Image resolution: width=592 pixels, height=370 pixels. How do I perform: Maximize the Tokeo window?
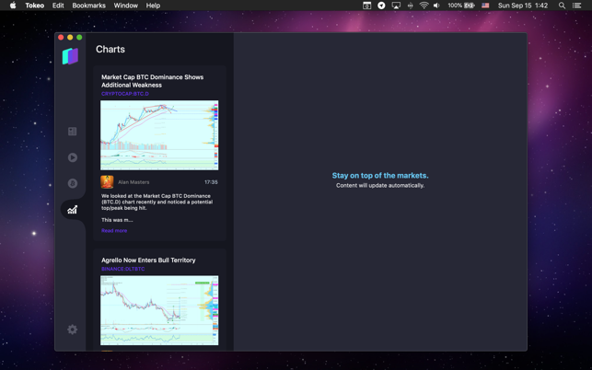(79, 37)
